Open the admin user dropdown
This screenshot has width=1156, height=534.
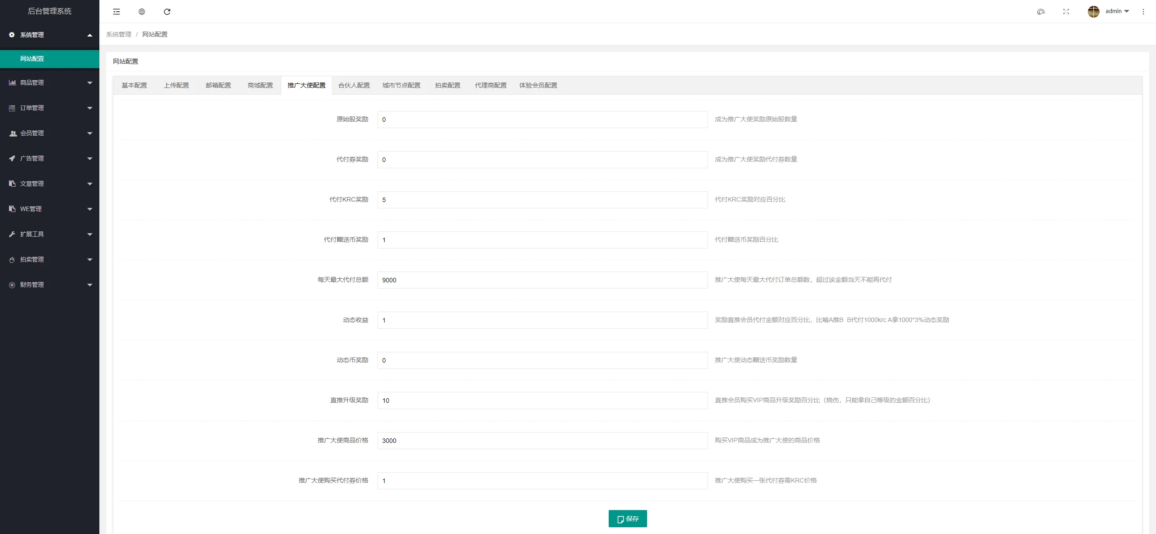point(1117,11)
